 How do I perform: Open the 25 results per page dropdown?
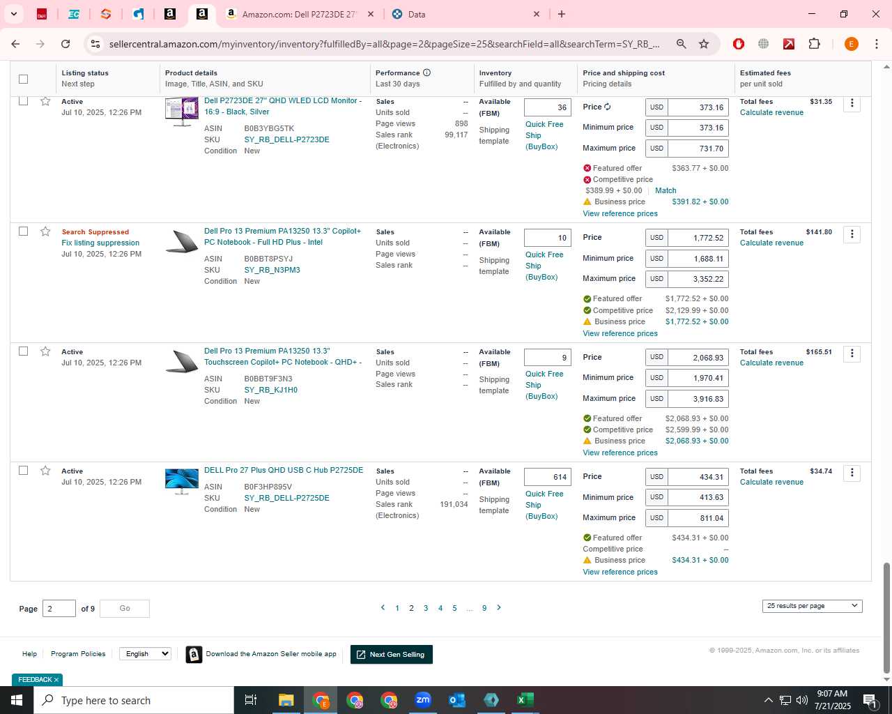[x=812, y=606]
